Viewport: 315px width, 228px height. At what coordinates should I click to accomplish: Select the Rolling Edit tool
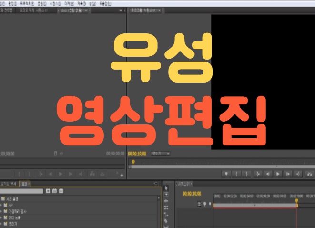166,207
